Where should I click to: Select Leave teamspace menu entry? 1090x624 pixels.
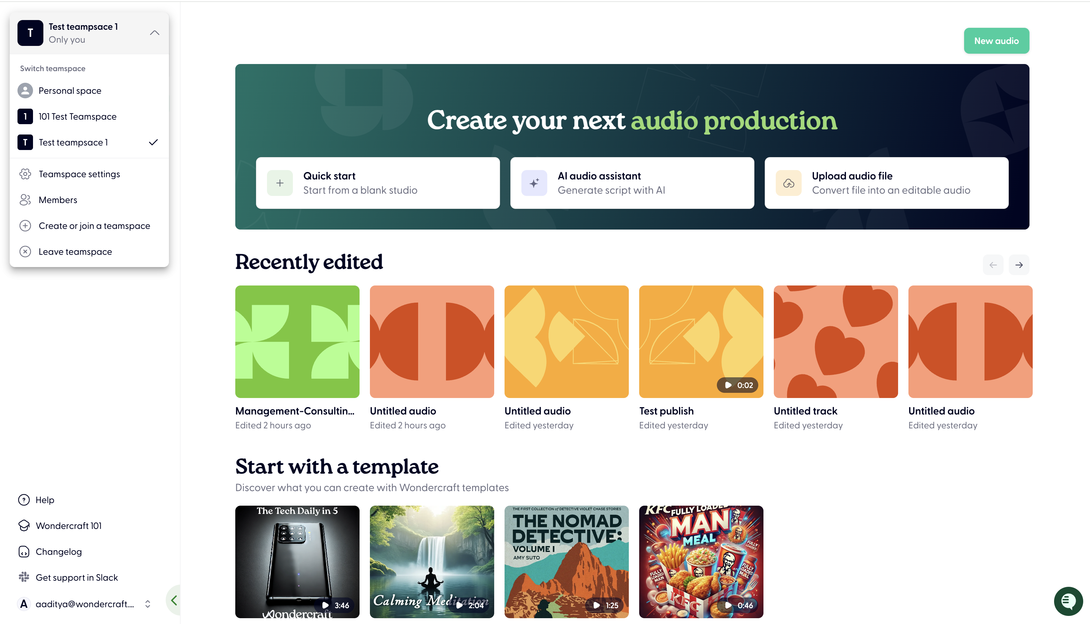[x=75, y=252]
